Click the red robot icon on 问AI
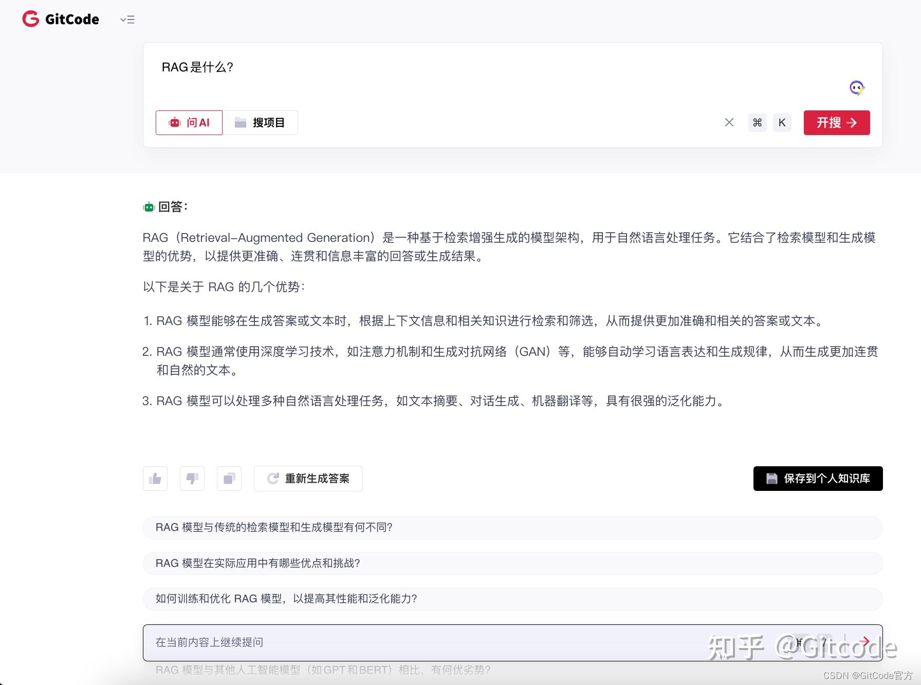The height and width of the screenshot is (685, 921). 175,122
